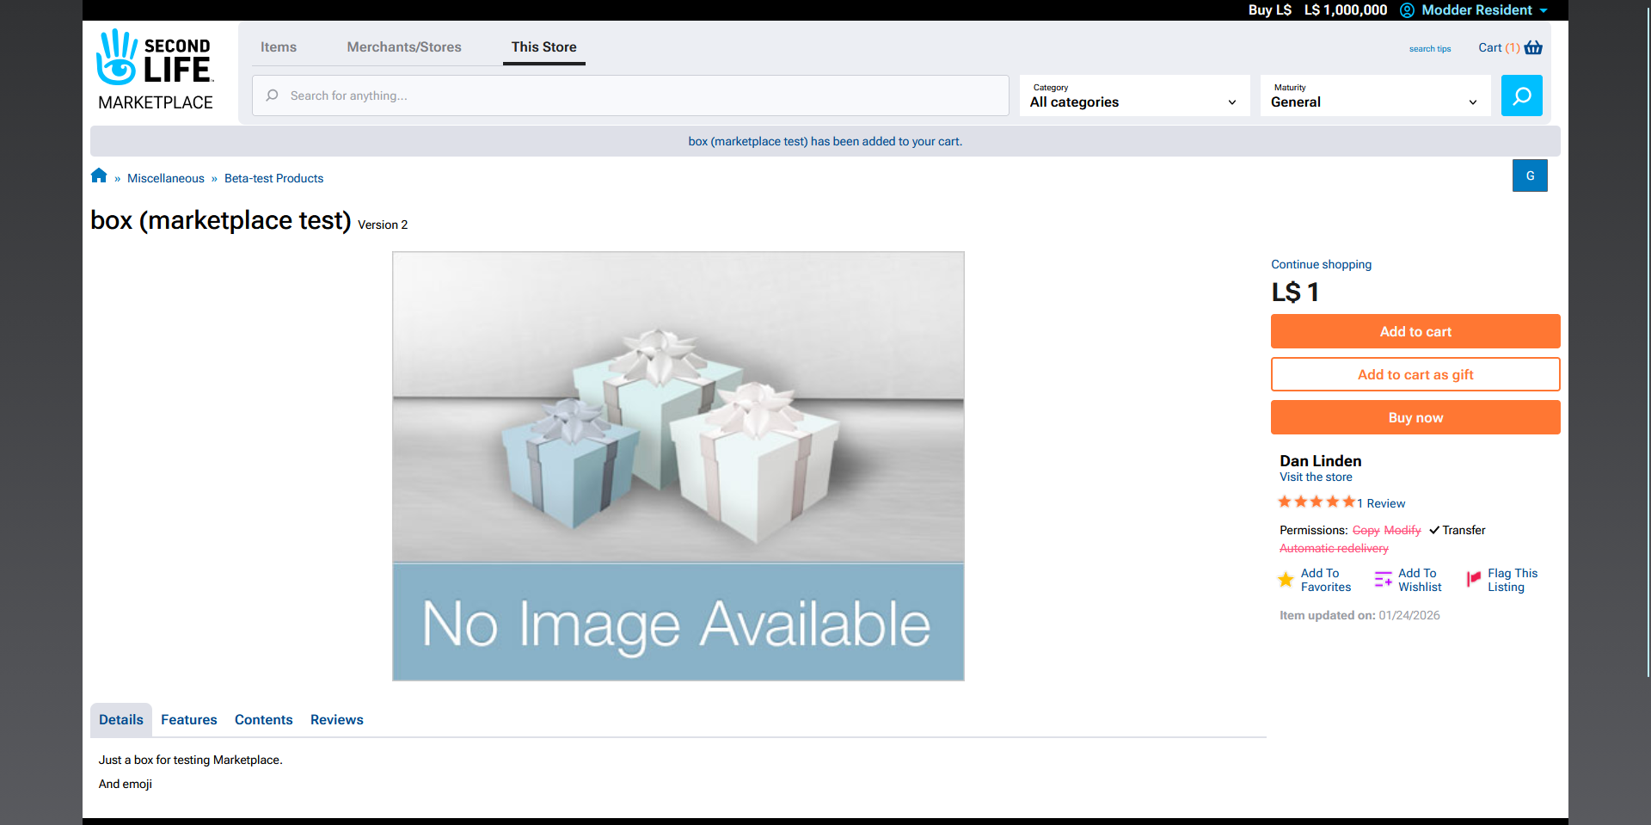Screen dimensions: 1651x825
Task: Click the Second Life Marketplace logo
Action: coord(156,71)
